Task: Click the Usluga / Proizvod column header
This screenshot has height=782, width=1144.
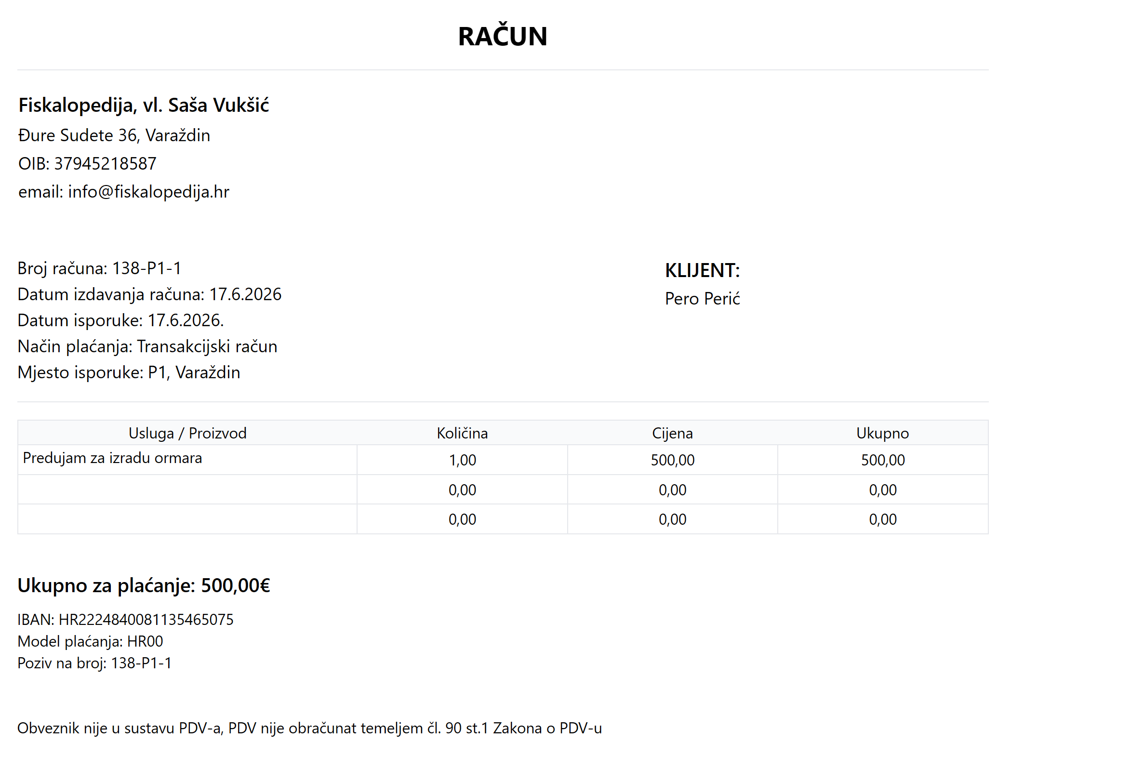Action: pyautogui.click(x=187, y=433)
